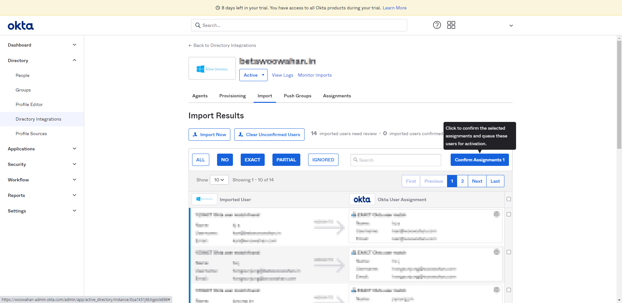Click gear icon on third user assignment

click(497, 290)
